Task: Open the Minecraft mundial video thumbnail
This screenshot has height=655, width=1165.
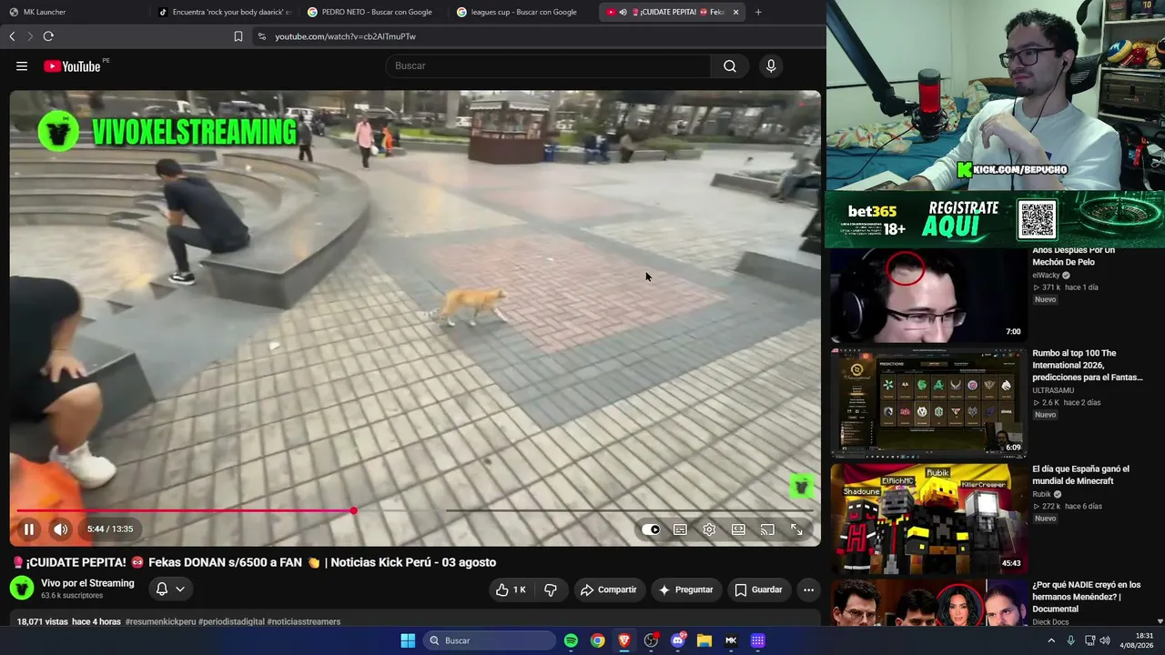Action: pyautogui.click(x=927, y=519)
